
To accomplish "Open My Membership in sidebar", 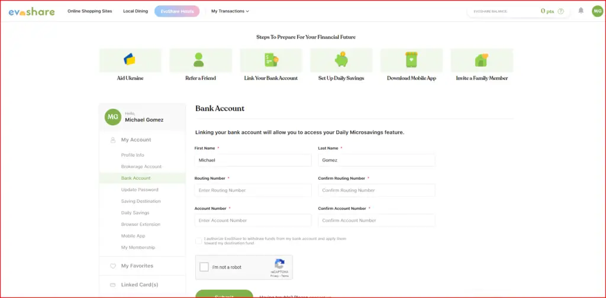I will 138,247.
